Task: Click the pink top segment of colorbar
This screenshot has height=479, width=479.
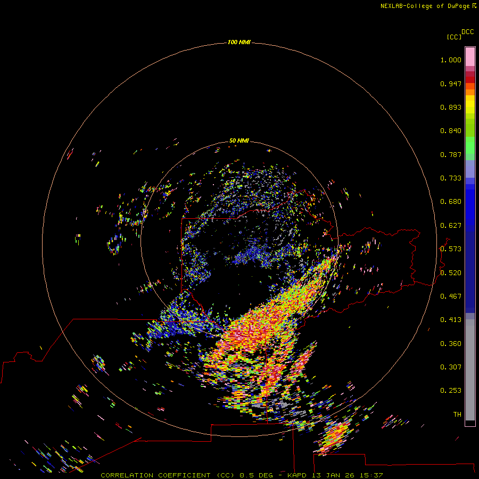Action: 470,57
